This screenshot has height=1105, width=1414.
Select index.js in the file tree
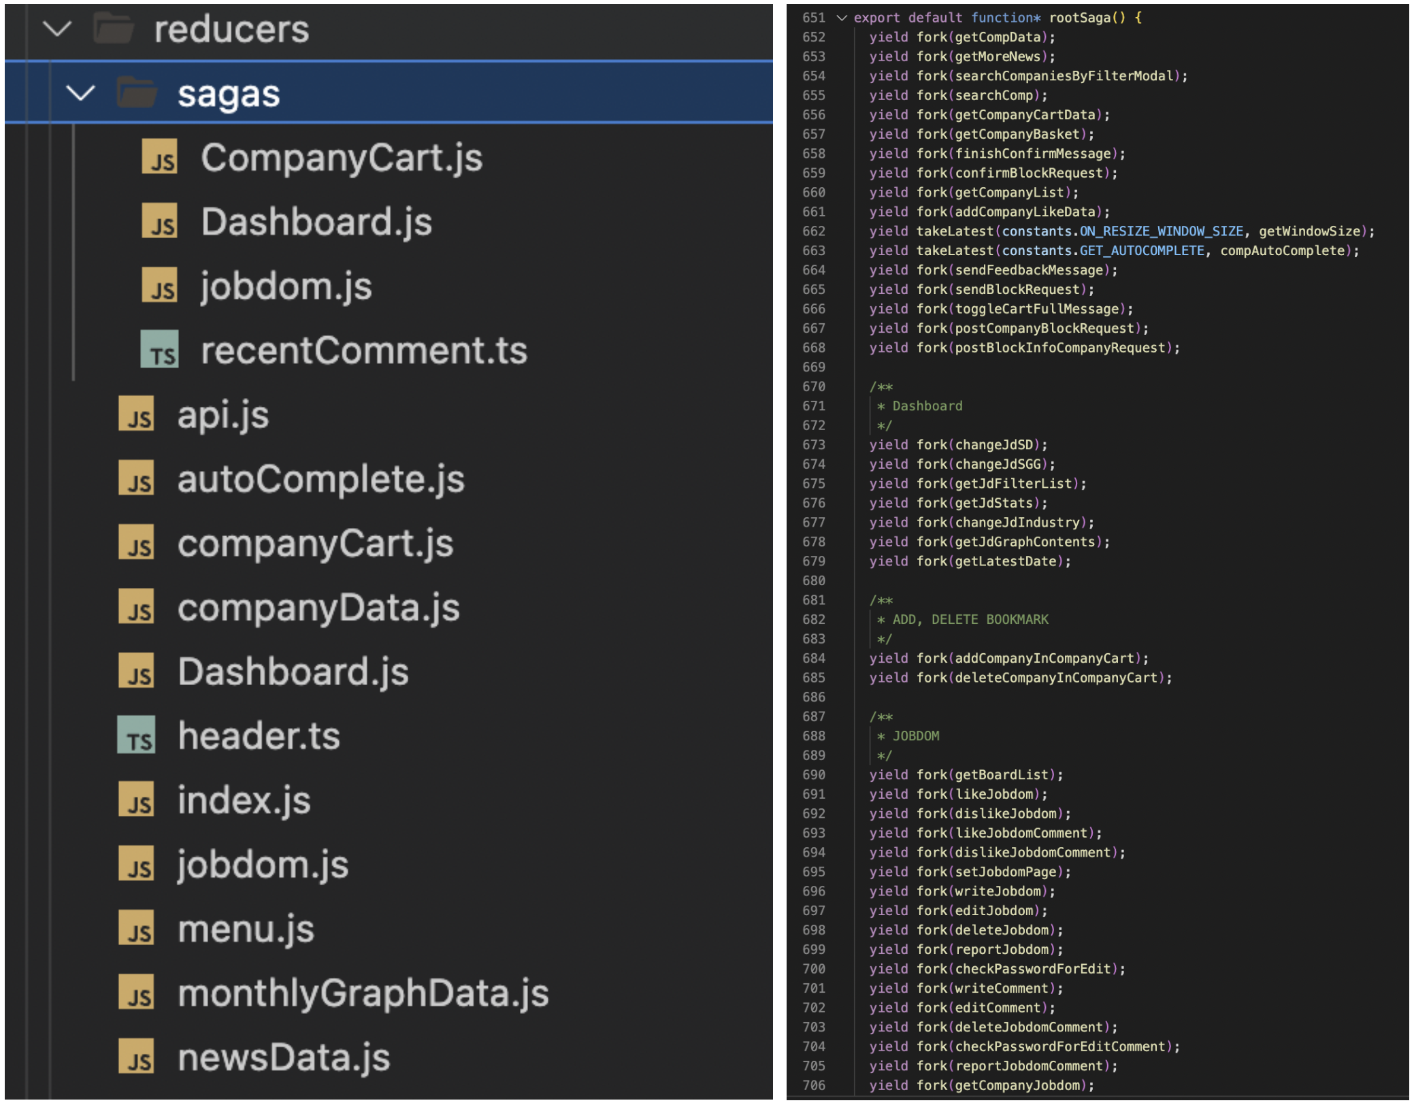(244, 800)
